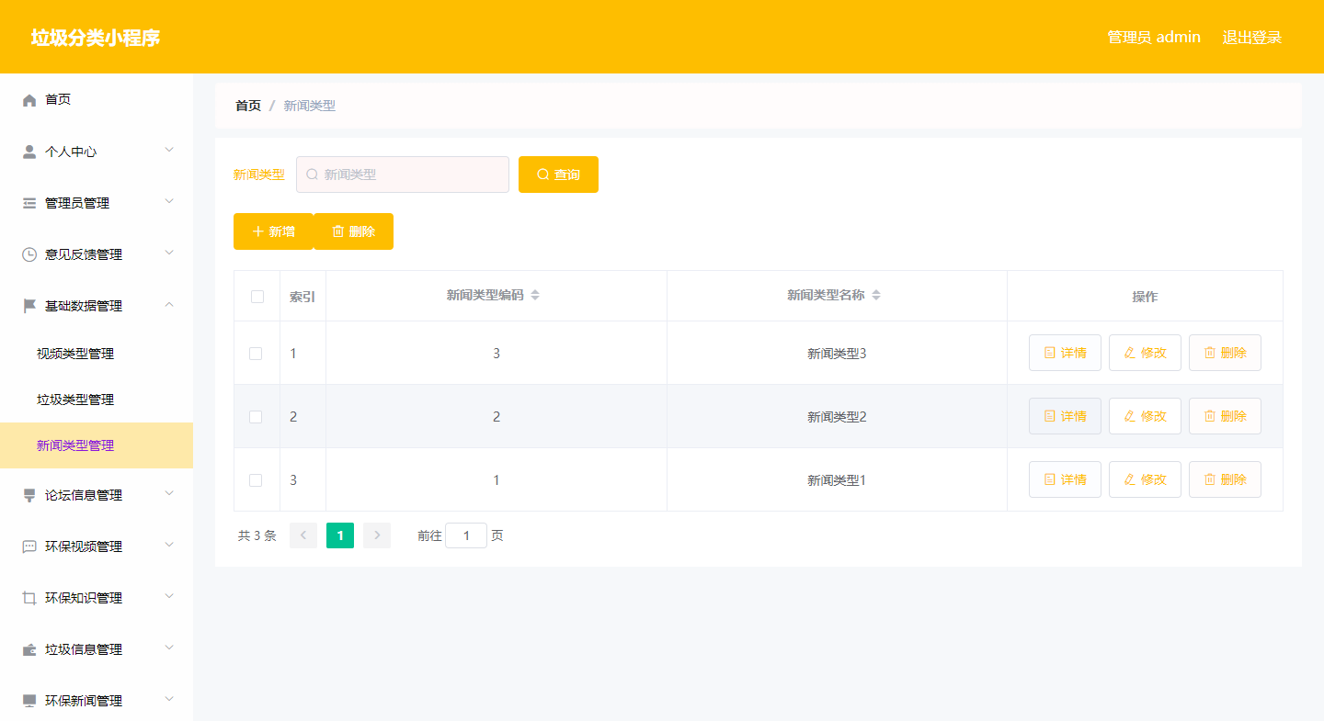1324x721 pixels.
Task: Click the magnifier icon inside the 新闻类型 search box
Action: pos(311,174)
